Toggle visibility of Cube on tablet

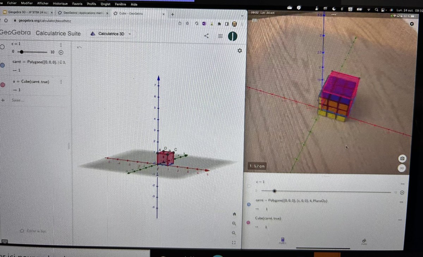click(x=249, y=222)
